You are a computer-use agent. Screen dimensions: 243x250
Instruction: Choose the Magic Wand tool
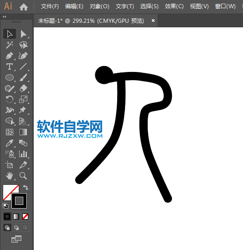(10, 45)
